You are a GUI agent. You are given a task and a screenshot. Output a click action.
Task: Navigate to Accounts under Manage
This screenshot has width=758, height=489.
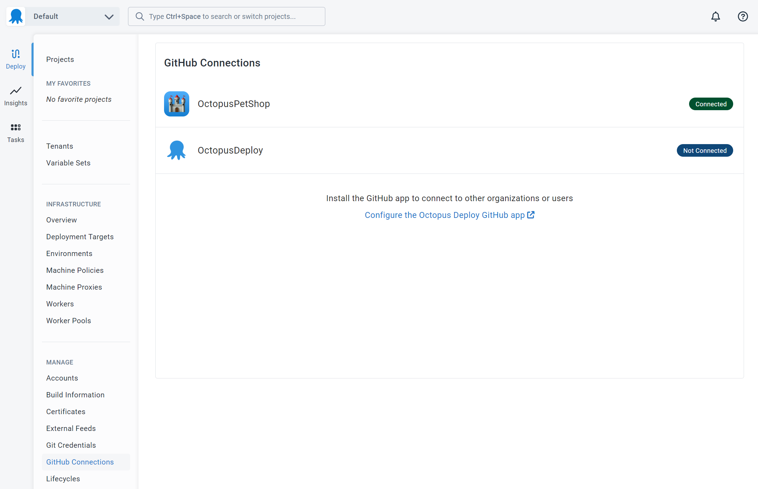[62, 378]
